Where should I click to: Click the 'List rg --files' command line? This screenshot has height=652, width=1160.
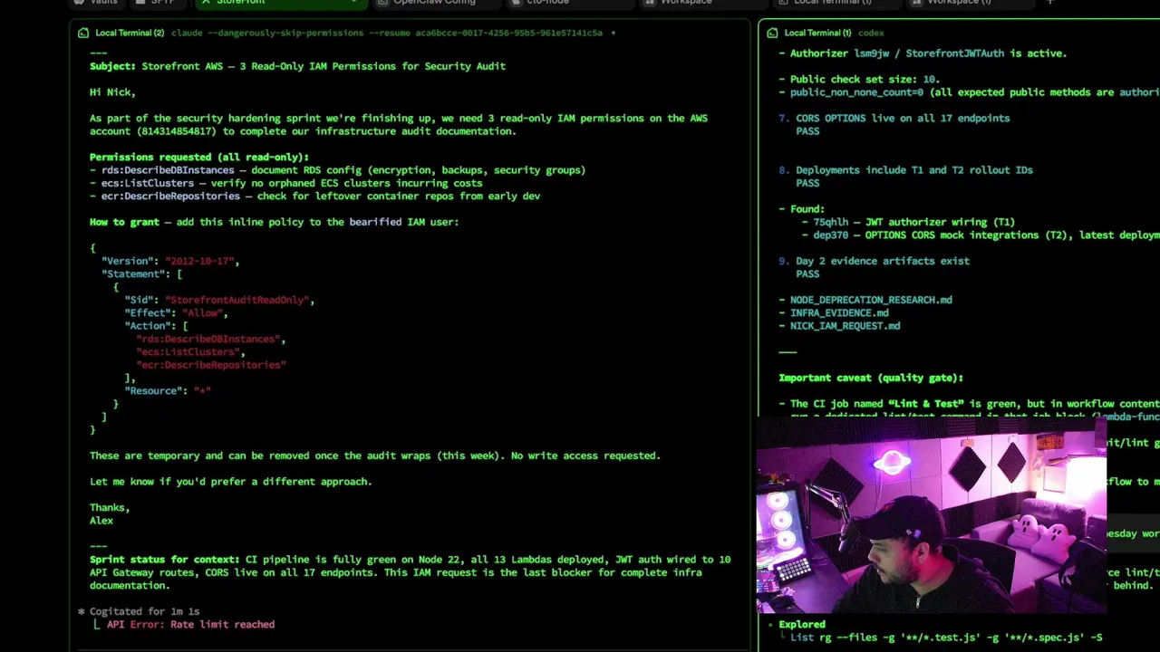click(946, 638)
